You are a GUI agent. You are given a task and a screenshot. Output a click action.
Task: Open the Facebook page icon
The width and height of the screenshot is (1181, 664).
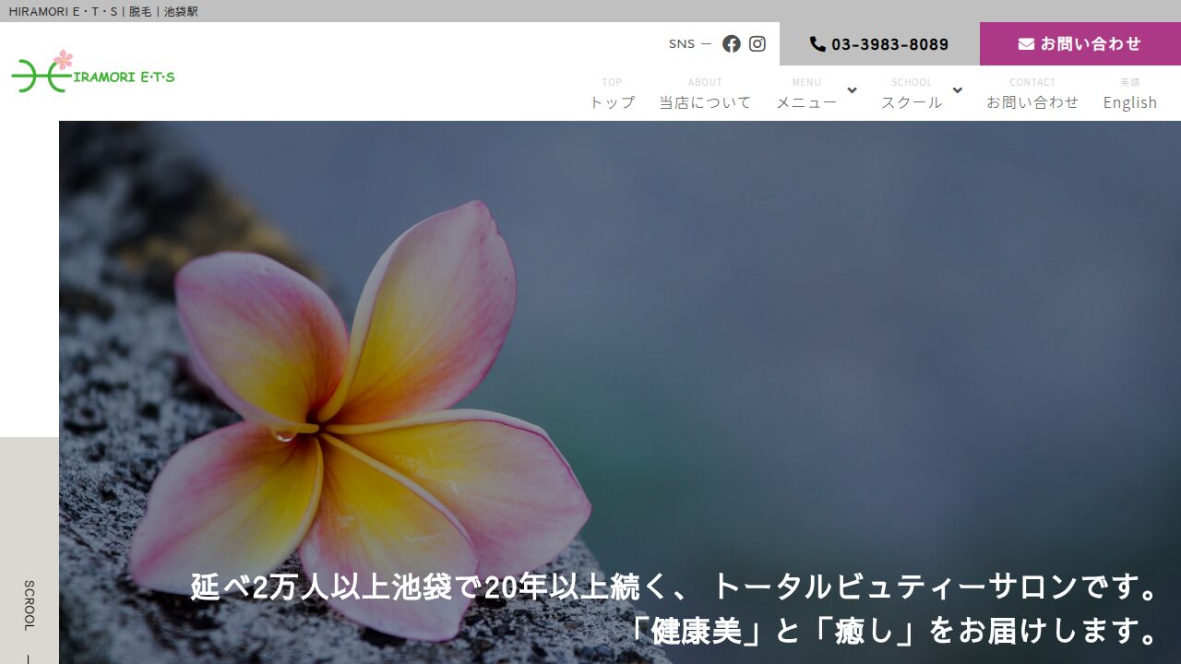732,43
